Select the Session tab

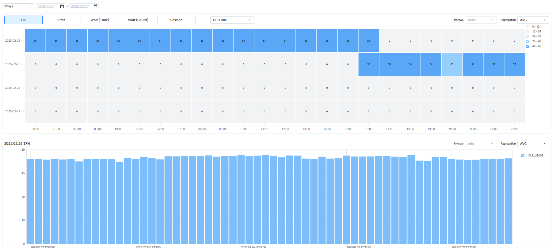pos(176,20)
